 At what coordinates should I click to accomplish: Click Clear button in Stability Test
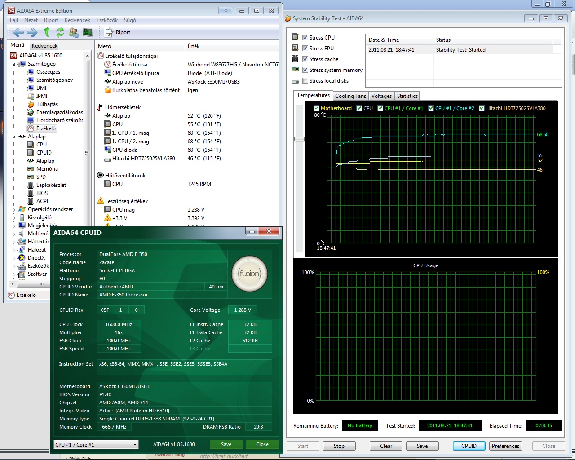pyautogui.click(x=386, y=446)
